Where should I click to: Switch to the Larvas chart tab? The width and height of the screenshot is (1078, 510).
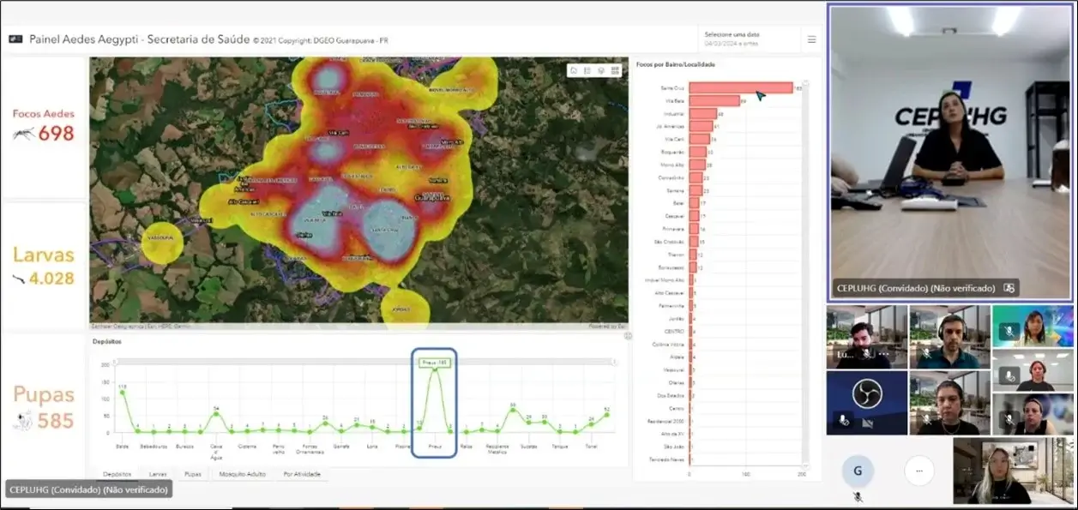tap(158, 473)
